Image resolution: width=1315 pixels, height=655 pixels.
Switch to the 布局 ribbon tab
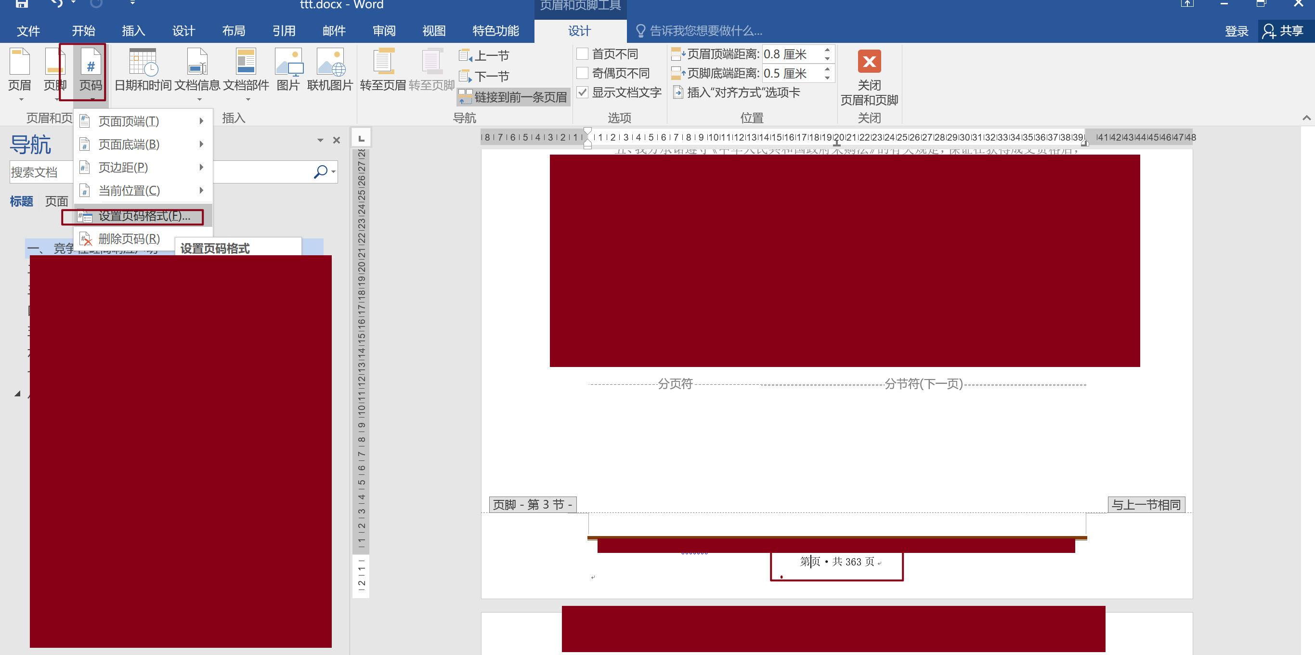[x=233, y=31]
